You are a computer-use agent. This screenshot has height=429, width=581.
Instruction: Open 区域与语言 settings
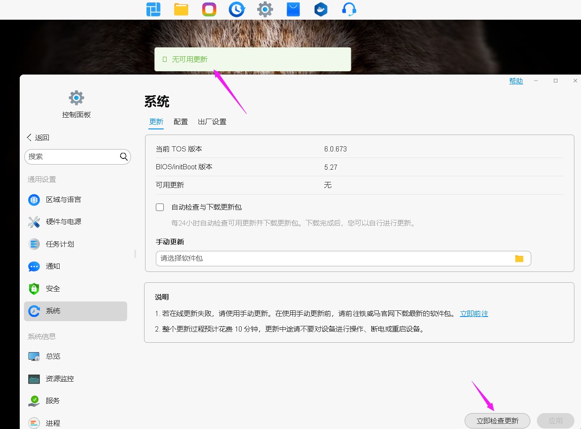[x=75, y=200]
